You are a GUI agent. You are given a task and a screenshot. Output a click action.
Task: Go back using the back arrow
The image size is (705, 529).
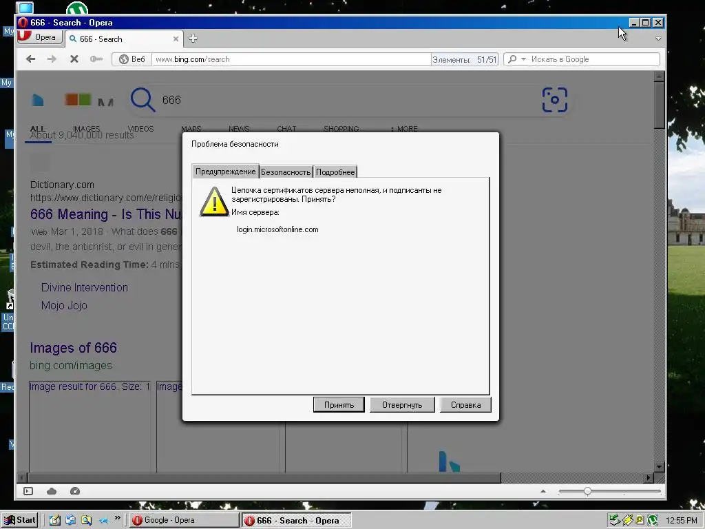[30, 59]
